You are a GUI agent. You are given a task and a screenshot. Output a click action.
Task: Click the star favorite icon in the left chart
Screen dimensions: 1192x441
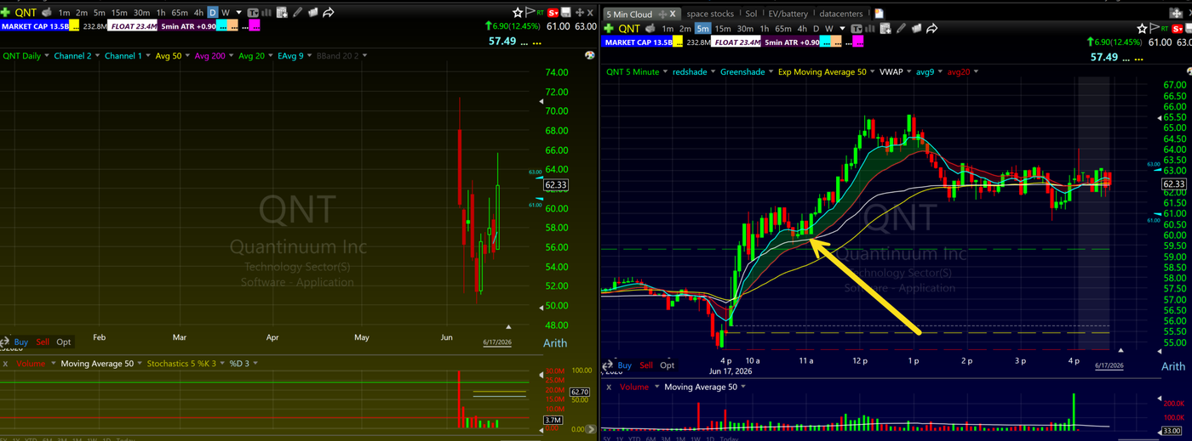tap(518, 13)
